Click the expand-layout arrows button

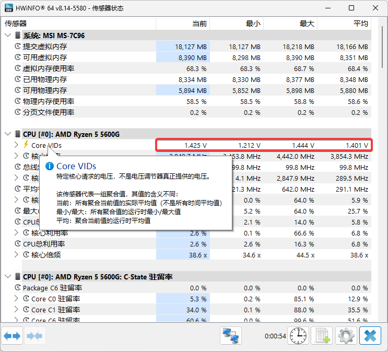pyautogui.click(x=12, y=336)
